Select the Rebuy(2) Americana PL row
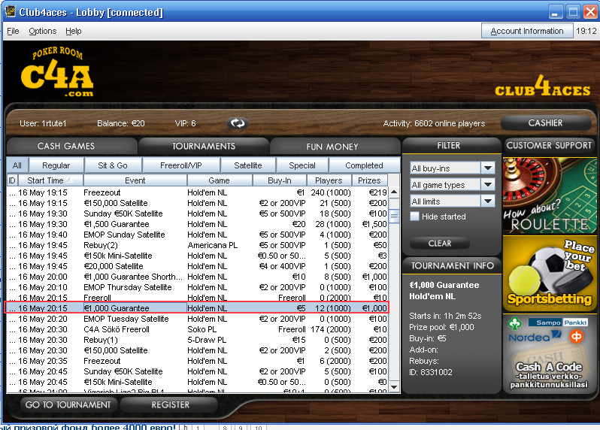The height and width of the screenshot is (430, 600). tap(198, 245)
